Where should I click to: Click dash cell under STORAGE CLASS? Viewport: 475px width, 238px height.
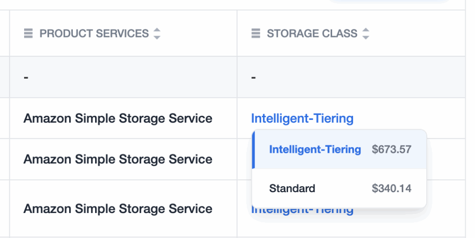(351, 77)
